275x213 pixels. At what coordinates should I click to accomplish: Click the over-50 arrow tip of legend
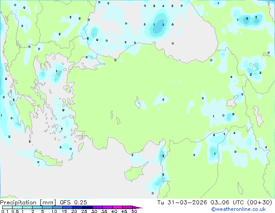pyautogui.click(x=137, y=207)
